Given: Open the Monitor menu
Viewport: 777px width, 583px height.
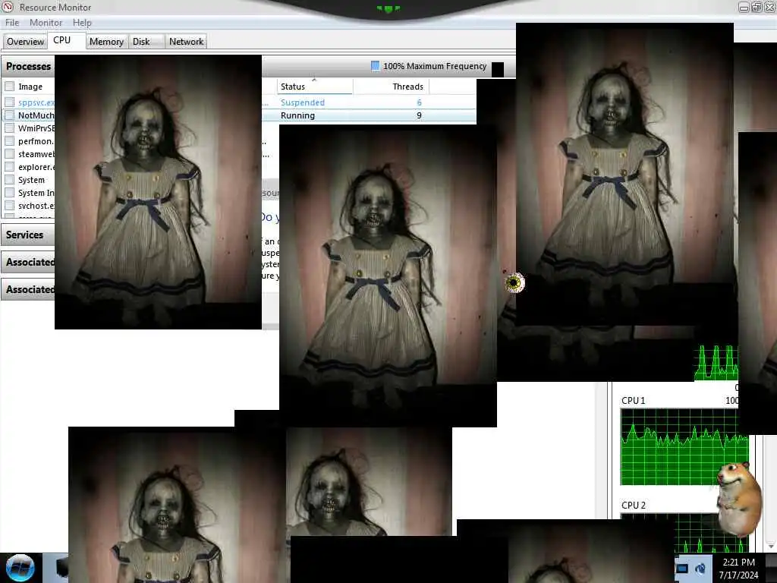Looking at the screenshot, I should pos(46,23).
